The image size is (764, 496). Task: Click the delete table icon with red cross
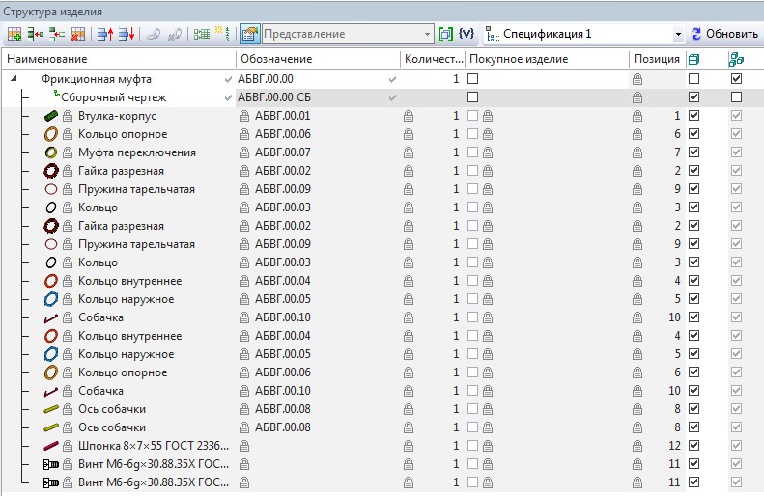tap(77, 34)
